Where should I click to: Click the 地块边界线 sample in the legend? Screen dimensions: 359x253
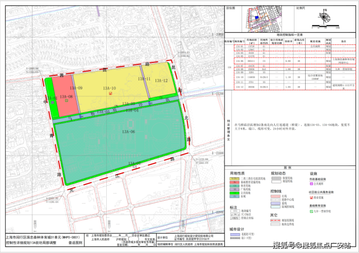click(x=276, y=224)
